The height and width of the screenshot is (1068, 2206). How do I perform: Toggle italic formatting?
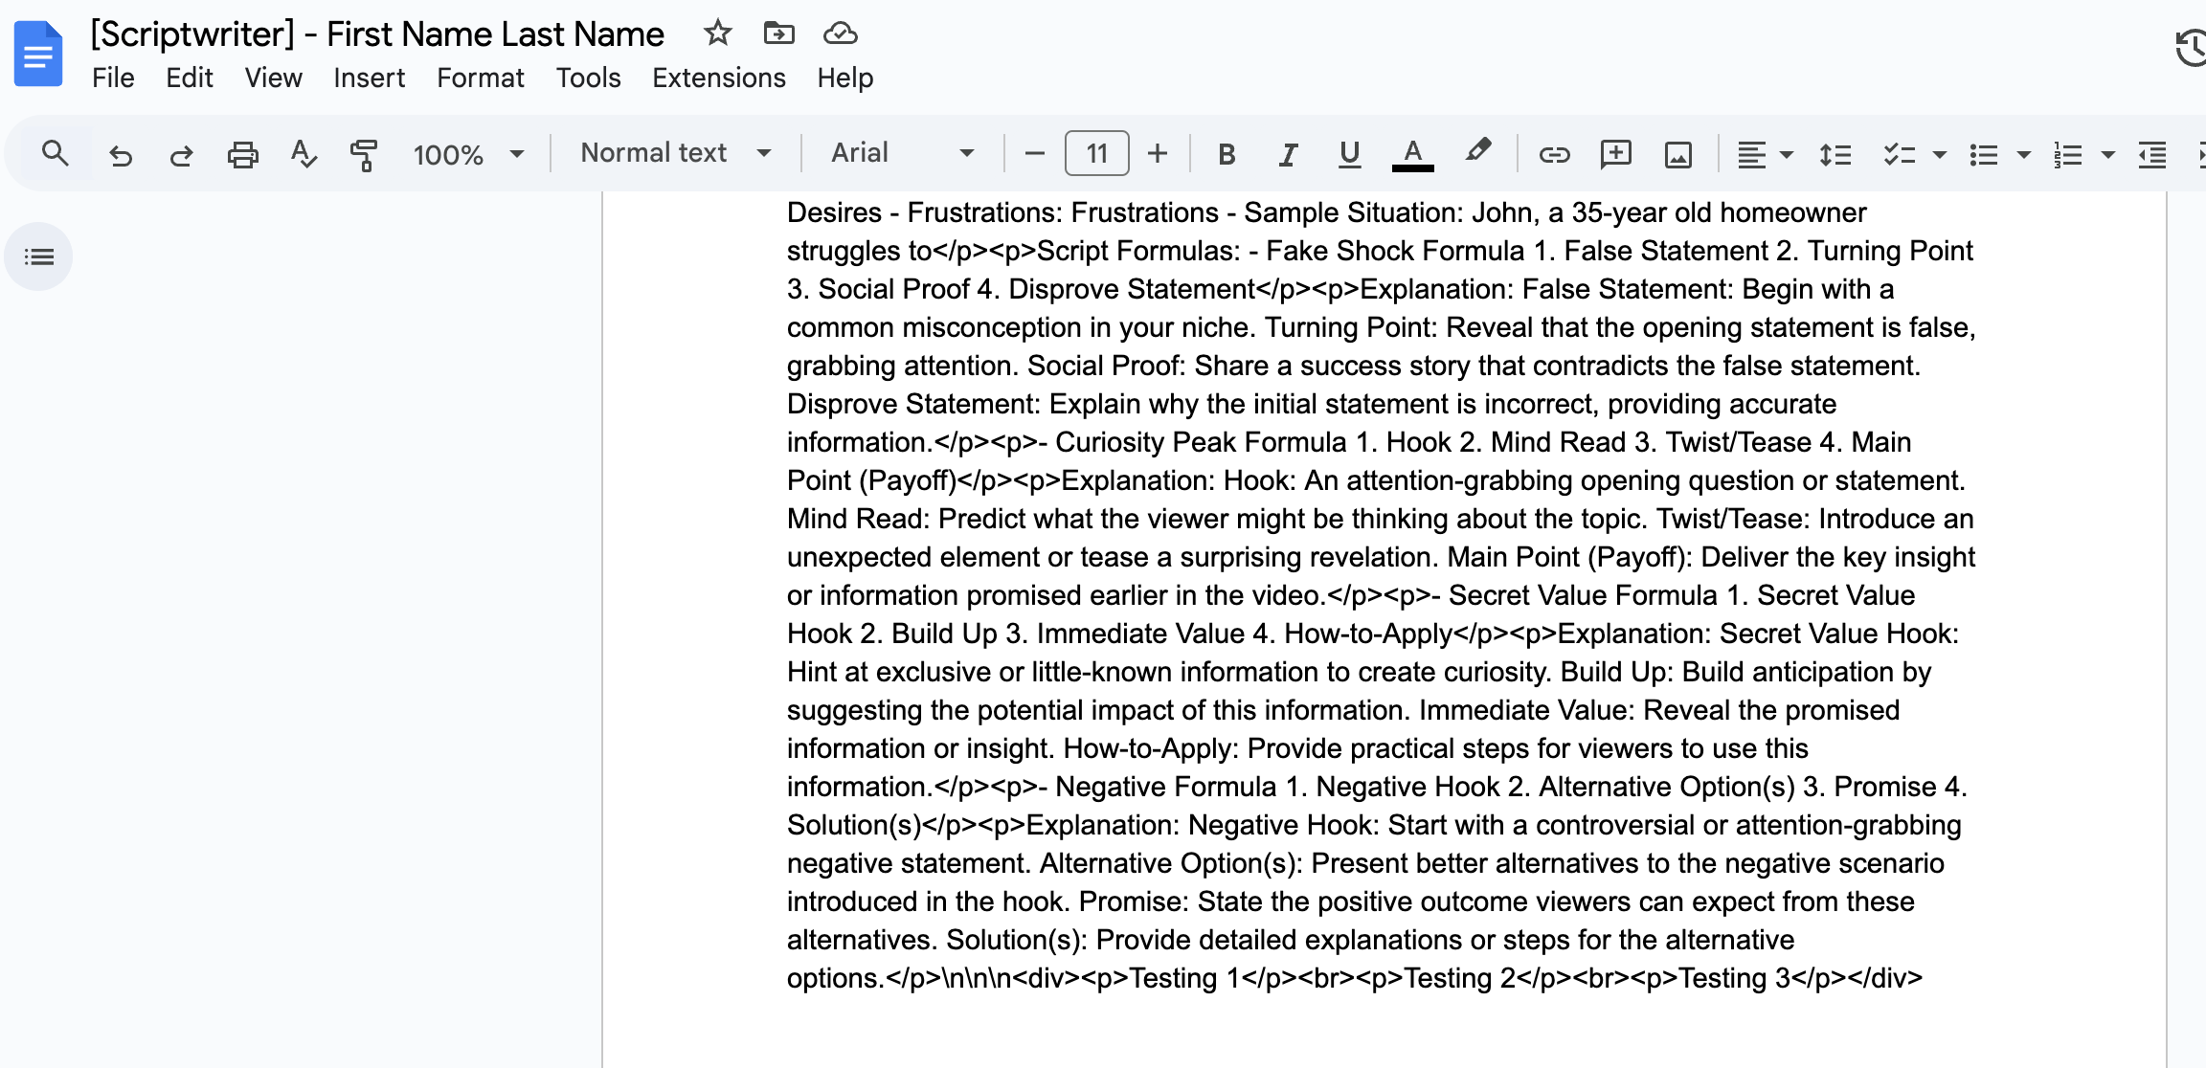[1288, 154]
